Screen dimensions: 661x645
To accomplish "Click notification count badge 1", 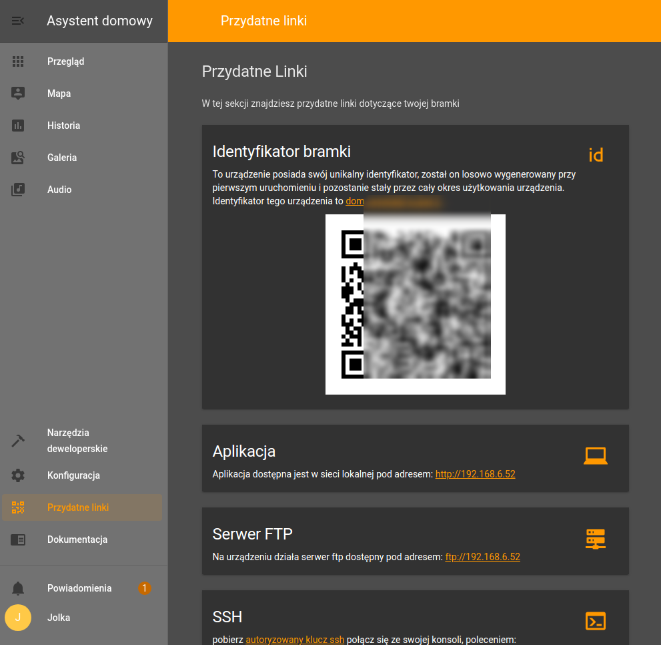I will pos(144,588).
